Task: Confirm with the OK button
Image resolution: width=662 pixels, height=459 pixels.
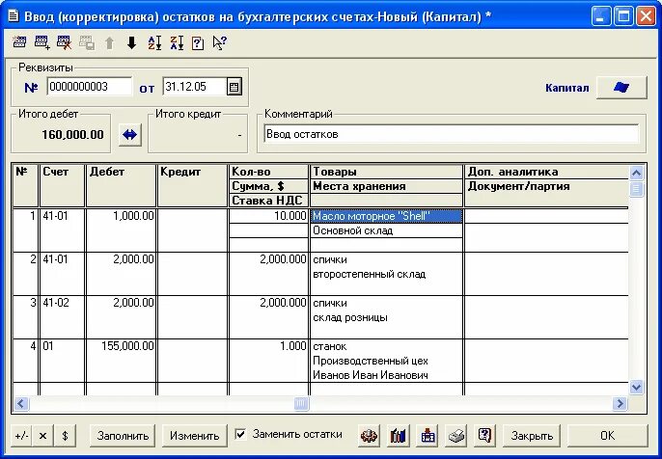Action: (608, 436)
